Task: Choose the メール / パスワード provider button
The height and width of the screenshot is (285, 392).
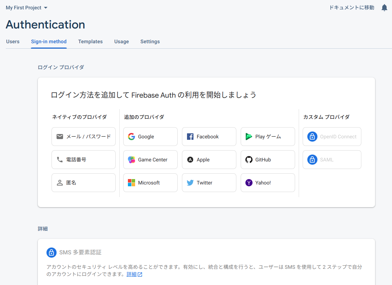Action: click(84, 137)
